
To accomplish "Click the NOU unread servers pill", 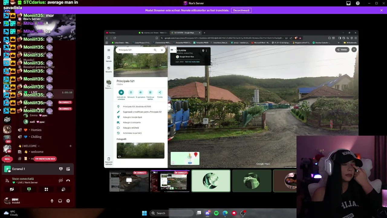I will [7, 159].
